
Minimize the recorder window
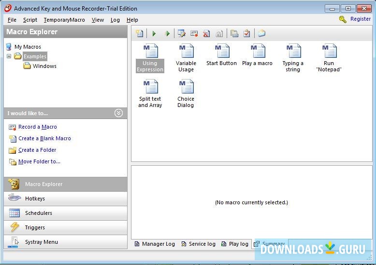[x=332, y=9]
